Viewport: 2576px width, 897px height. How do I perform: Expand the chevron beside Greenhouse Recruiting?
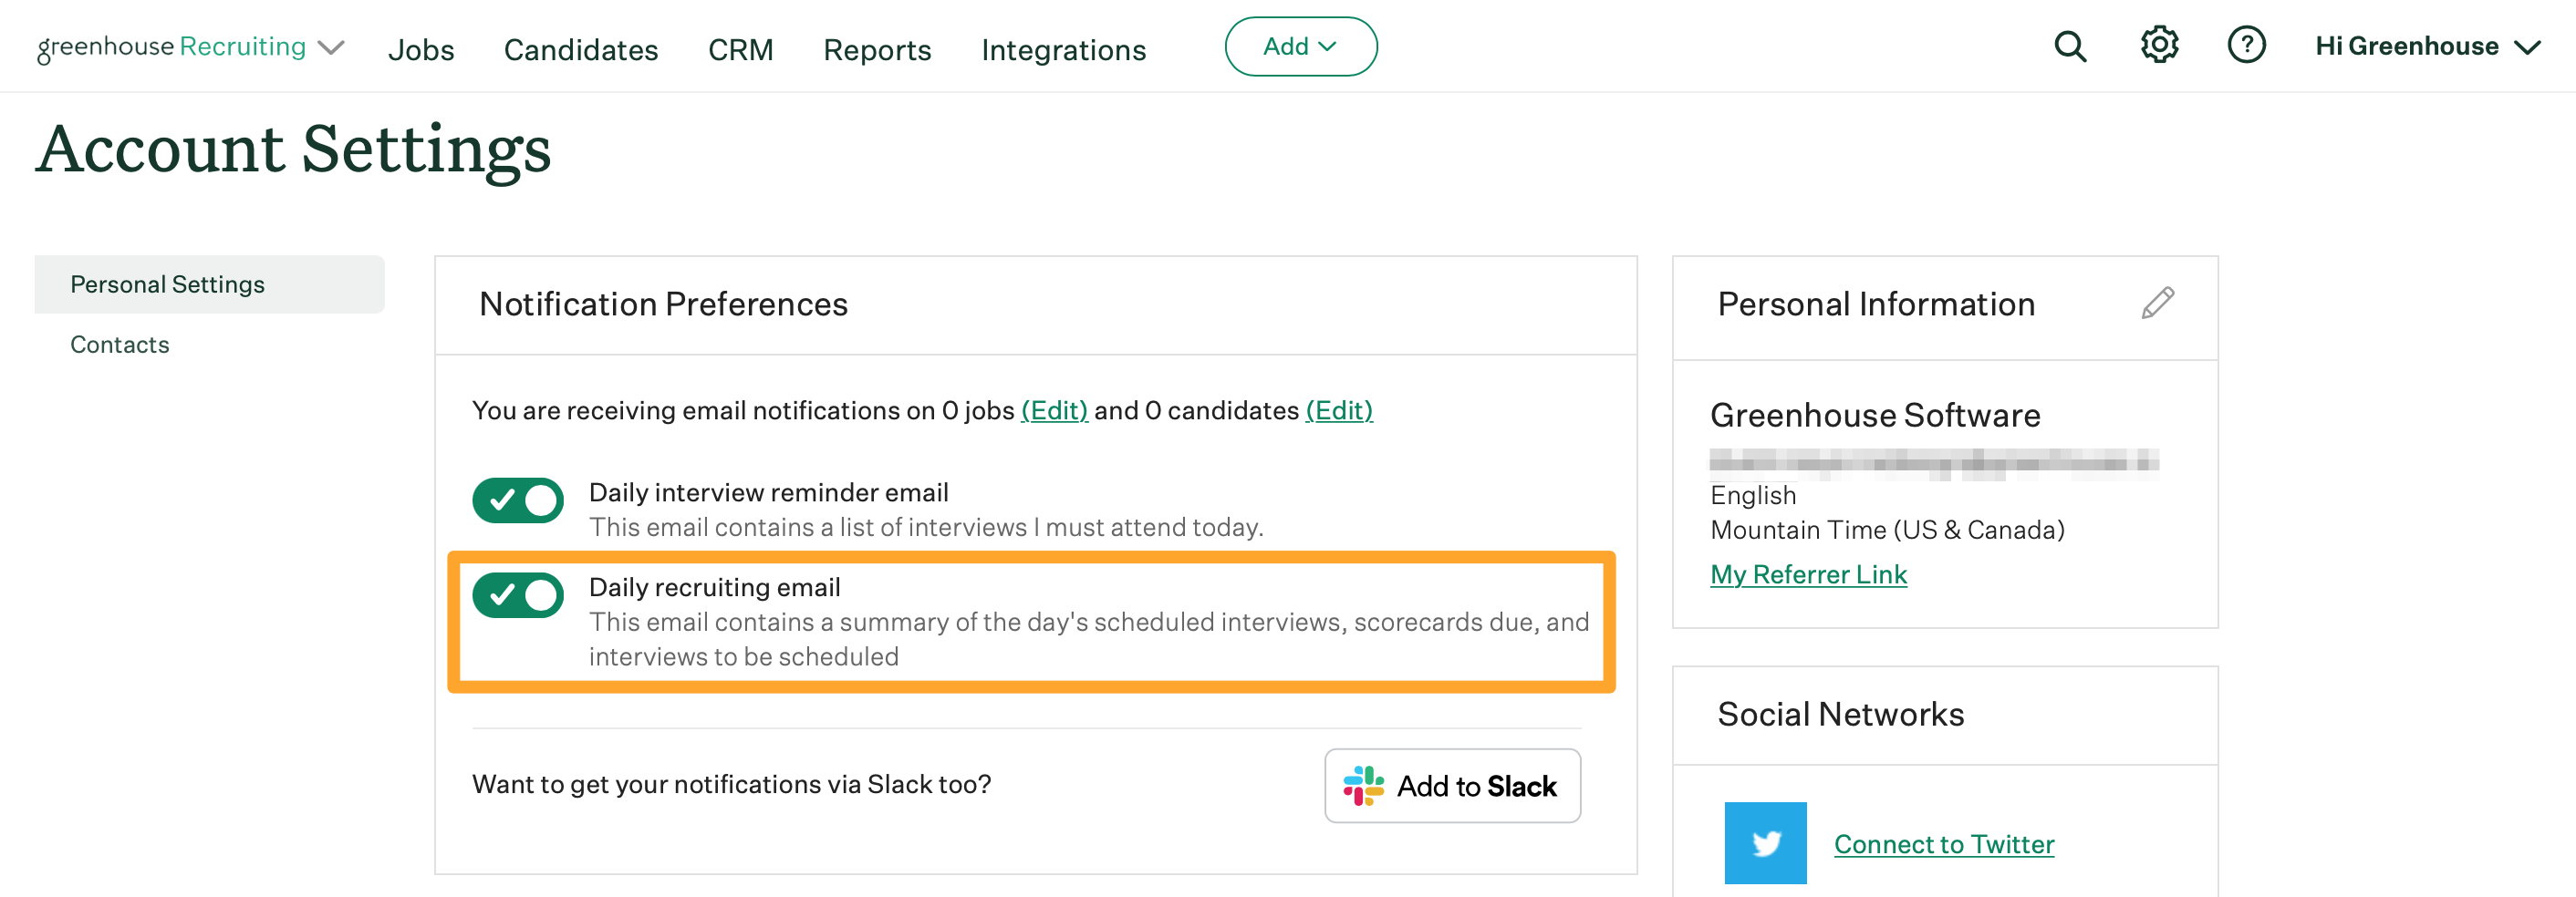pos(331,48)
